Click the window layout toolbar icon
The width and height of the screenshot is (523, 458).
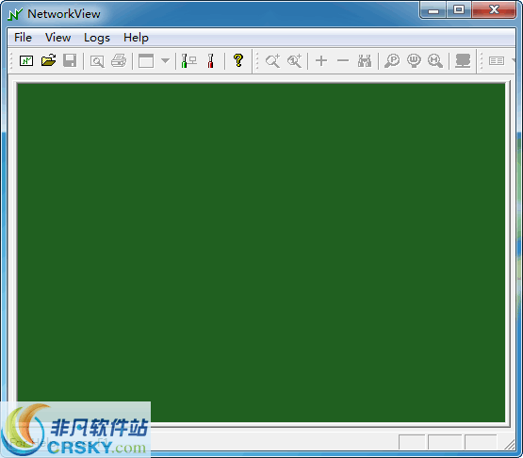[x=146, y=61]
